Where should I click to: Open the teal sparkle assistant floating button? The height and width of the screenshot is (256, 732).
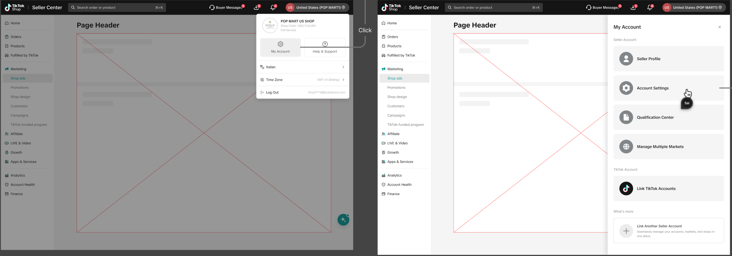pyautogui.click(x=343, y=220)
